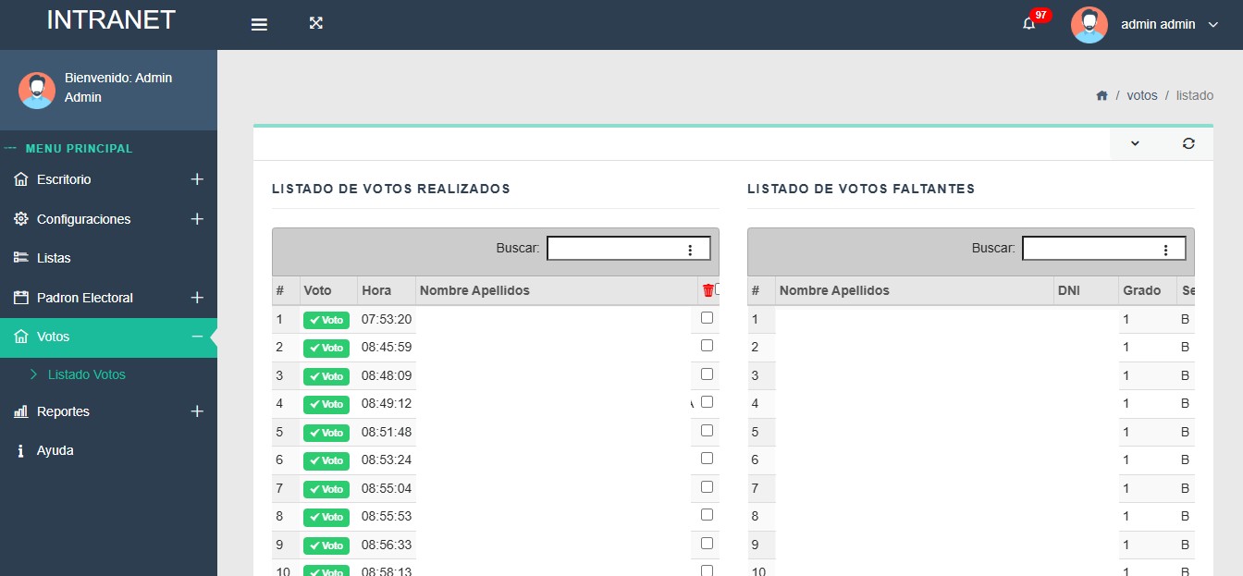Viewport: 1243px width, 576px height.
Task: Click the green Voto badge in row 4
Action: coord(326,404)
